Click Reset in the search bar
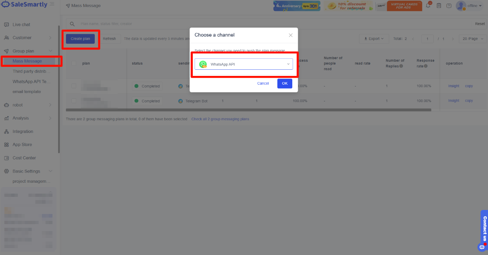This screenshot has height=255, width=488. pyautogui.click(x=480, y=24)
